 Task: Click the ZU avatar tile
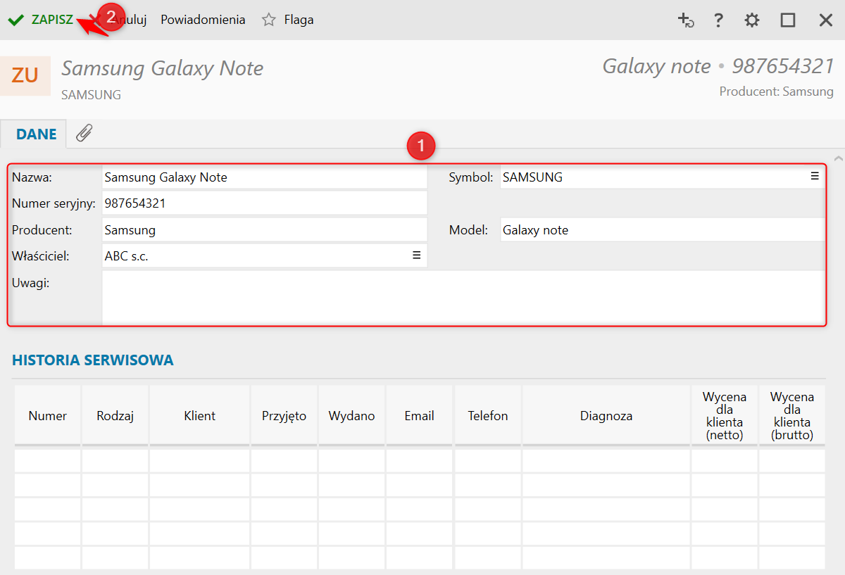point(25,75)
